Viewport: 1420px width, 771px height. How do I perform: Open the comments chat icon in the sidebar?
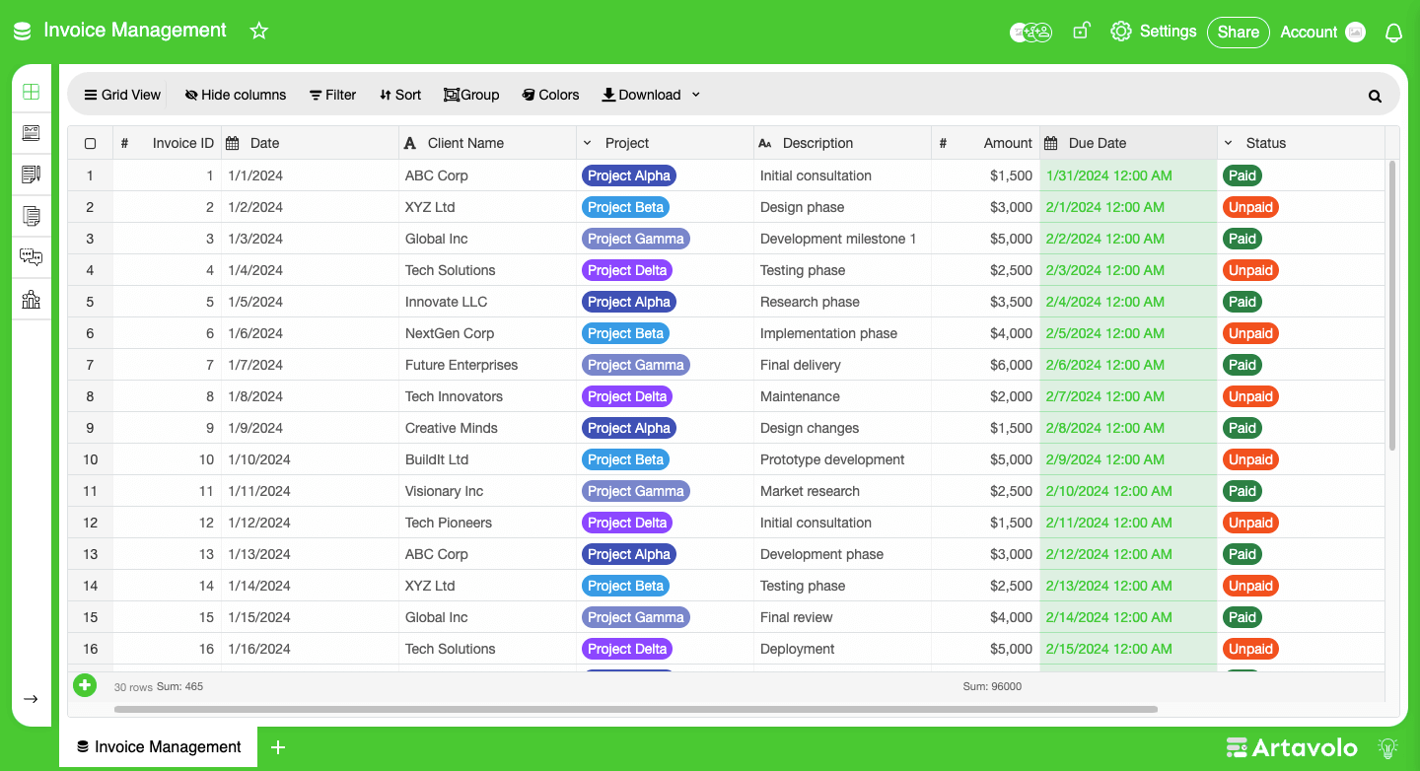pyautogui.click(x=31, y=257)
